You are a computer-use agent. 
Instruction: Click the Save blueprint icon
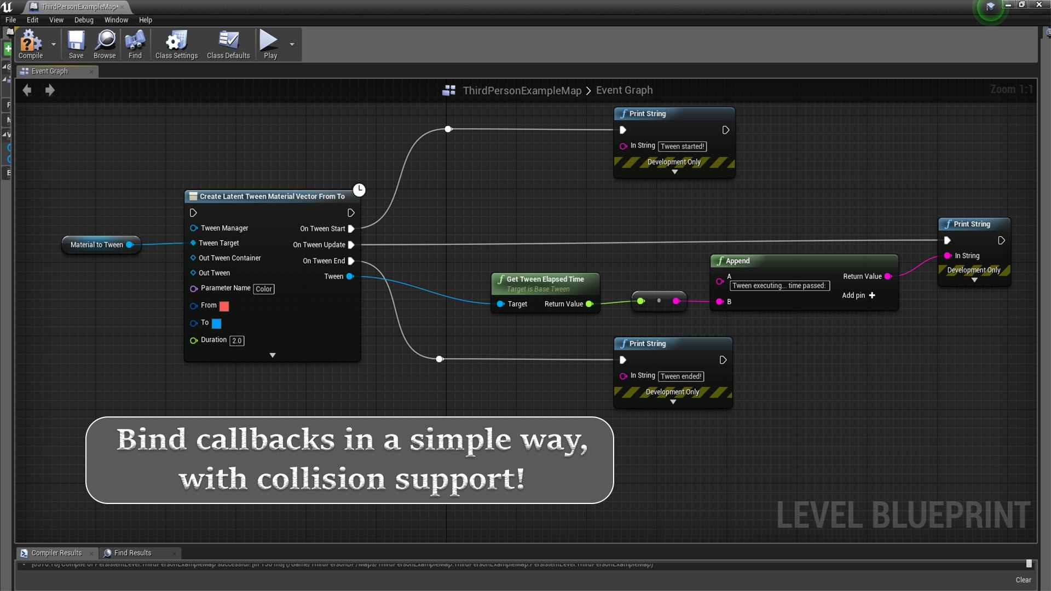(x=76, y=44)
